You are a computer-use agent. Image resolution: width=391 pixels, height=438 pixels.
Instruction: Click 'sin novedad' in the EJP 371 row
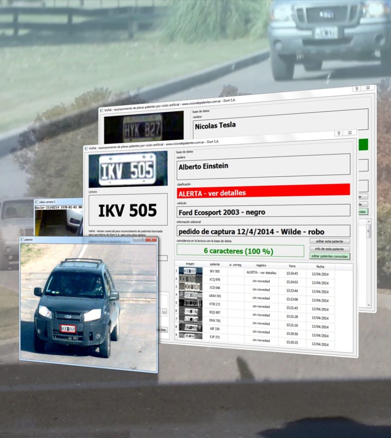pyautogui.click(x=261, y=340)
